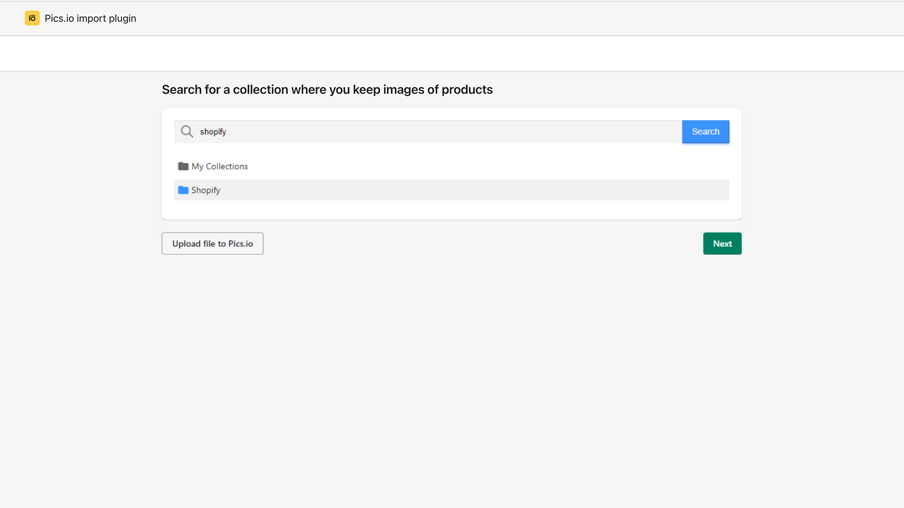Open the Shopify collection via its folder icon

pos(184,190)
